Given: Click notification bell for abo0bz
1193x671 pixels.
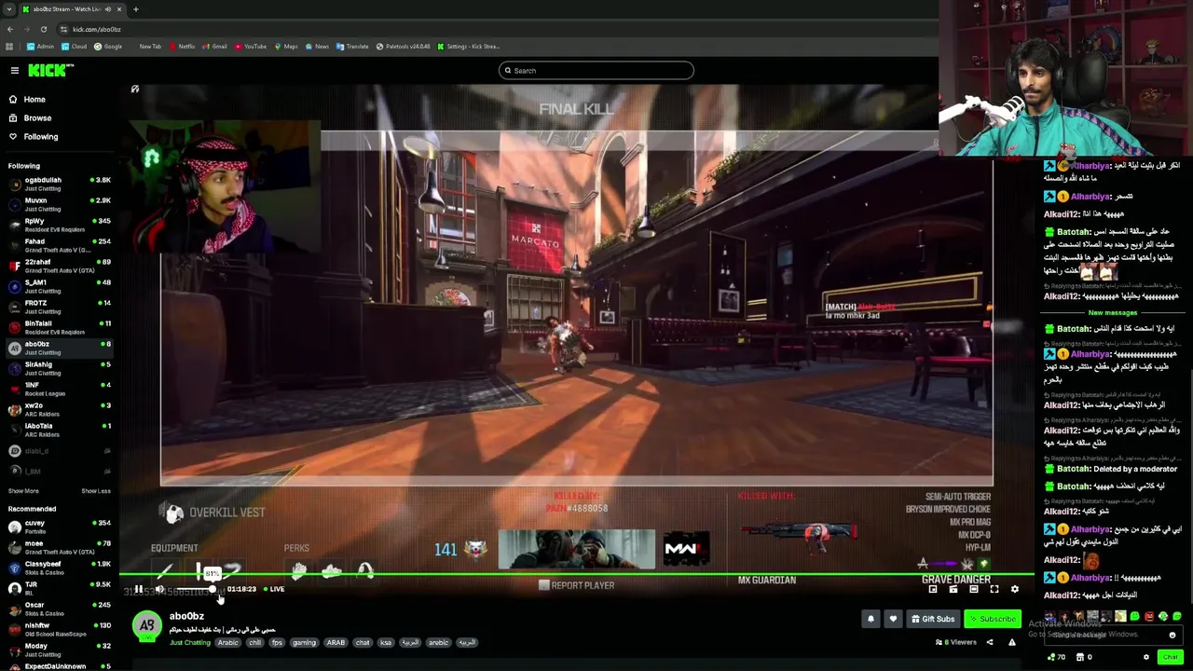Looking at the screenshot, I should (x=871, y=619).
